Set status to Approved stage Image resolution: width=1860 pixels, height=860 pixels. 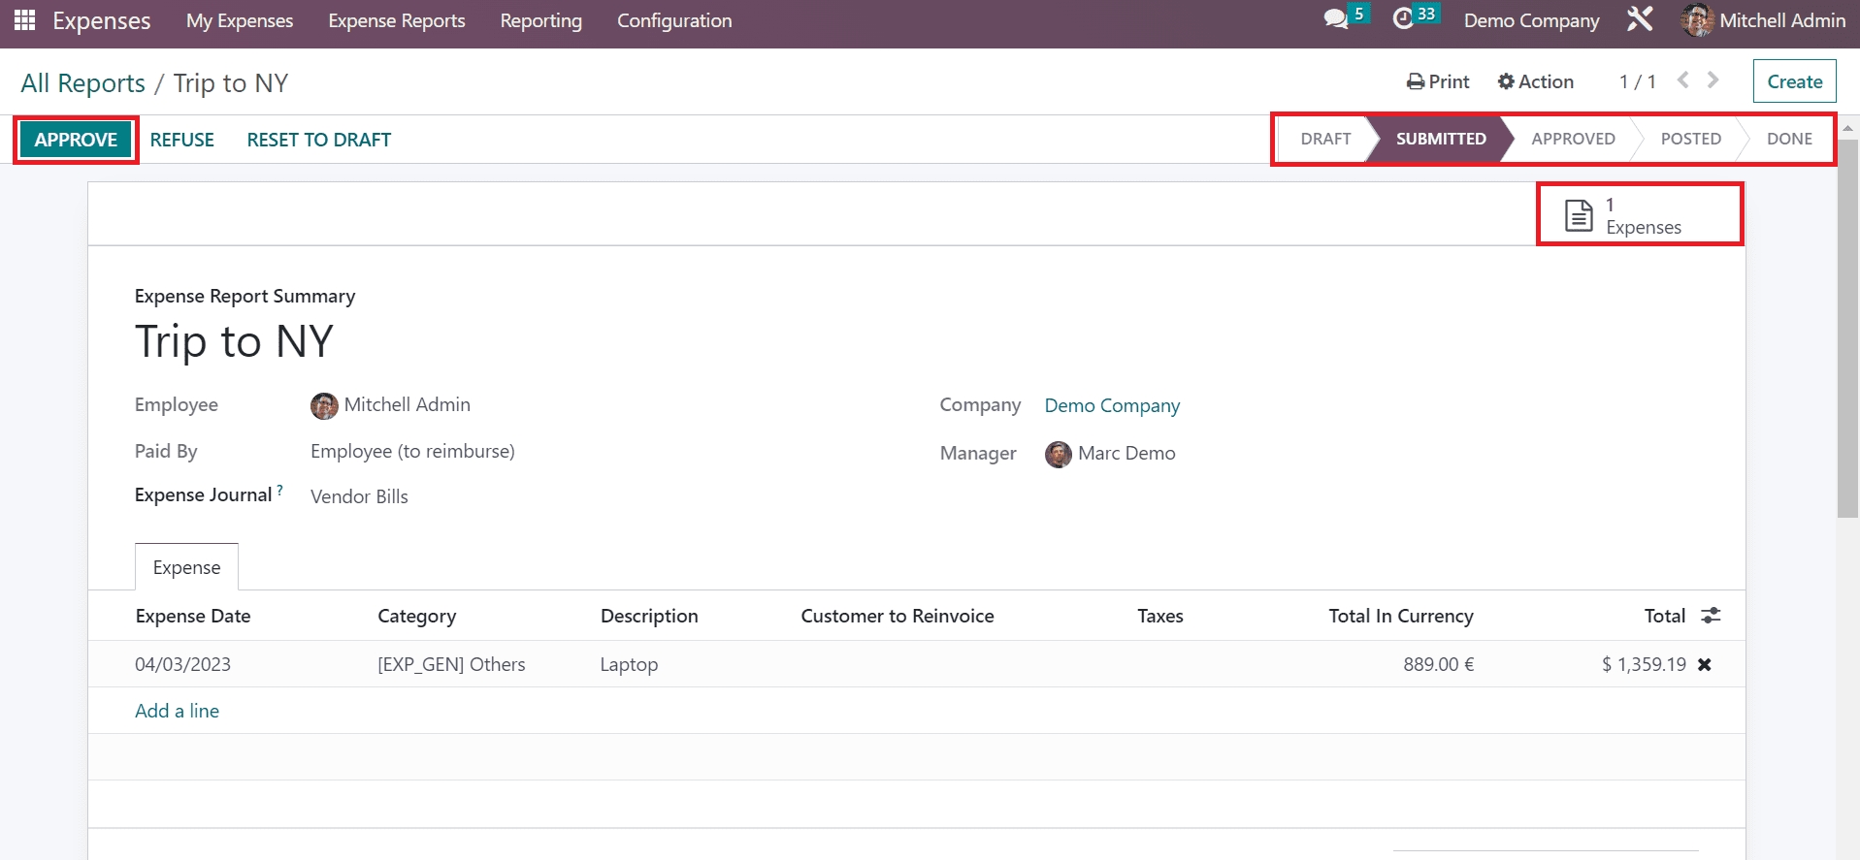(x=1572, y=139)
